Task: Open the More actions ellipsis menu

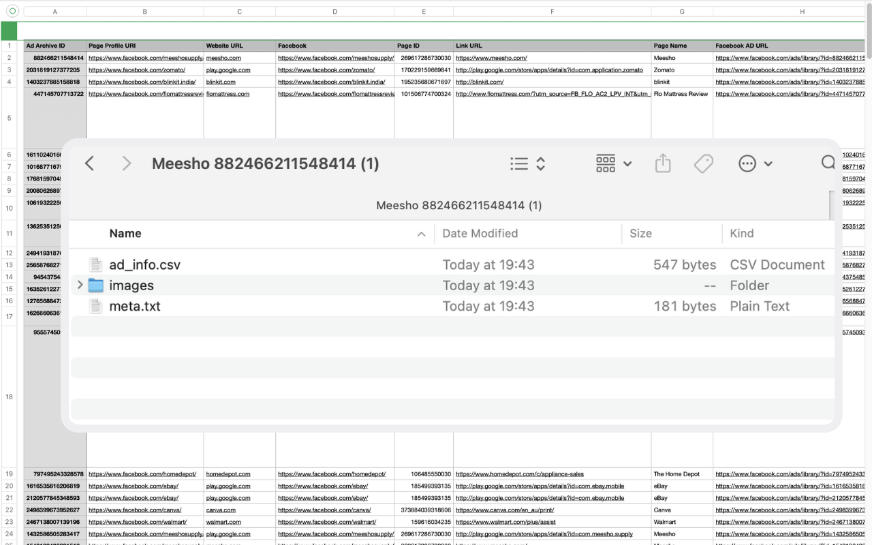Action: 747,163
